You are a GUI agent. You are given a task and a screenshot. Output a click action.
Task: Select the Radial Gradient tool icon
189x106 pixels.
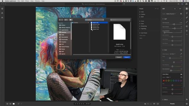click(x=187, y=31)
